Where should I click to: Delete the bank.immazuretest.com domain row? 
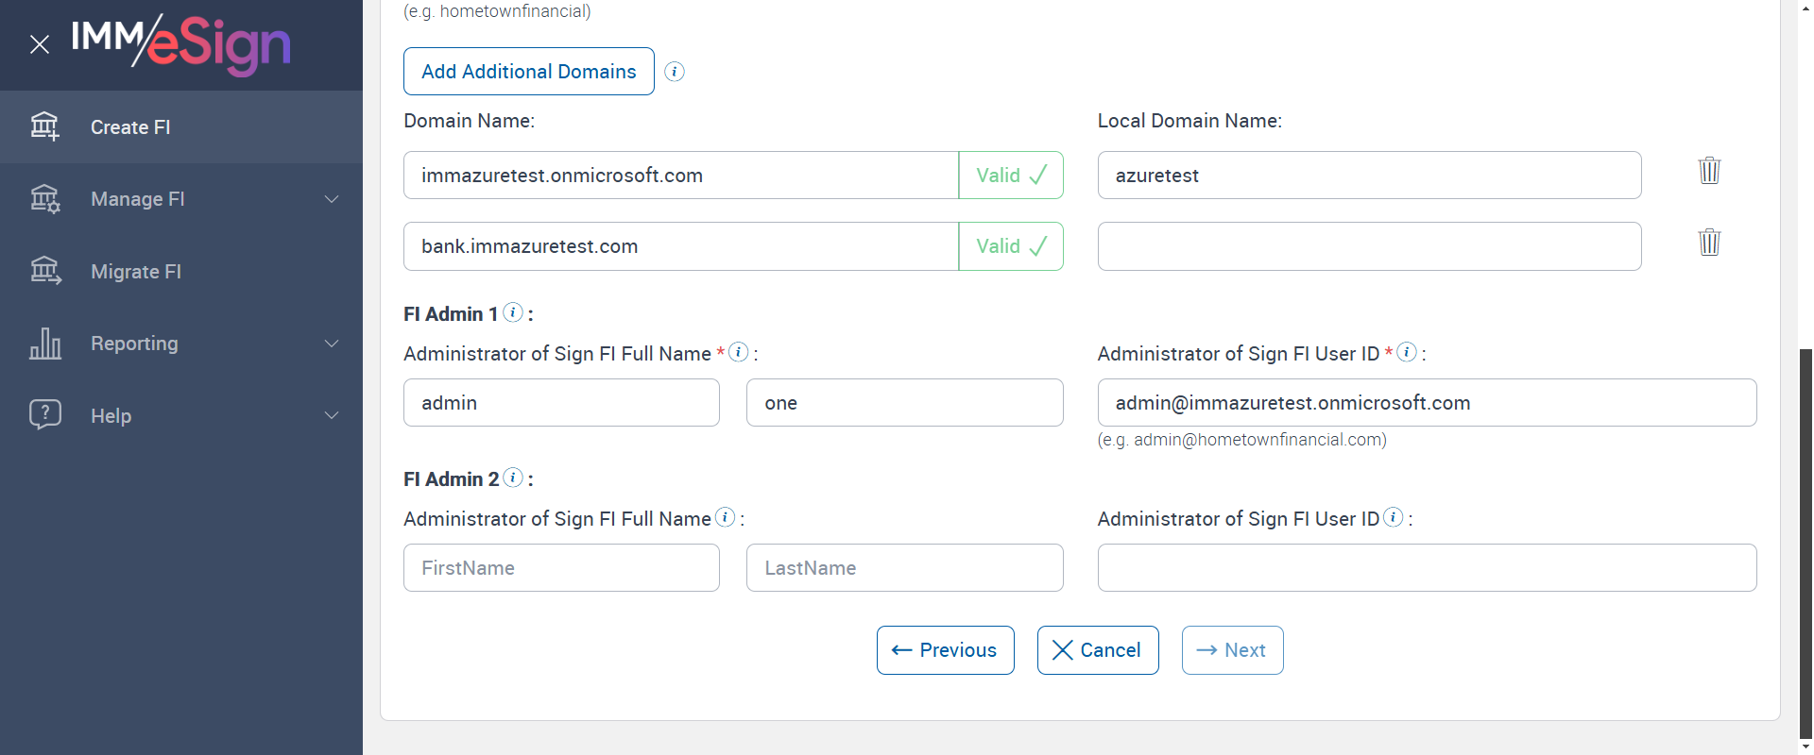coord(1709,243)
